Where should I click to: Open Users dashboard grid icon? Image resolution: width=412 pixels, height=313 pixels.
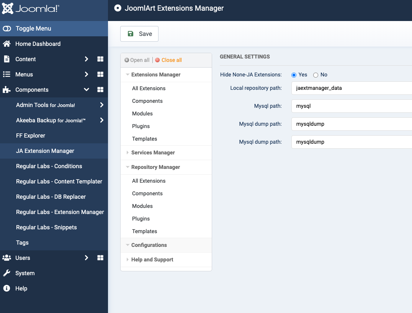100,258
